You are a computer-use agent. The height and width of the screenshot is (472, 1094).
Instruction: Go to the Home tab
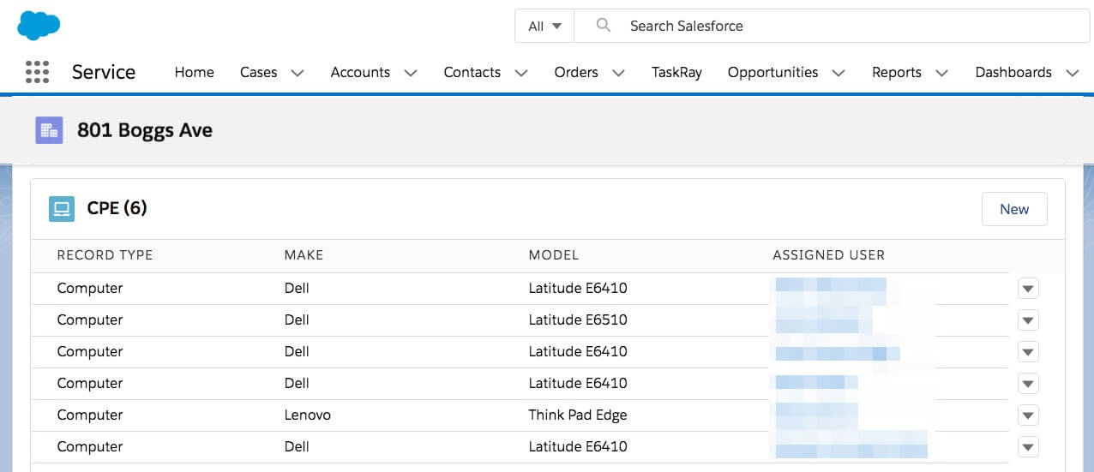pyautogui.click(x=195, y=72)
